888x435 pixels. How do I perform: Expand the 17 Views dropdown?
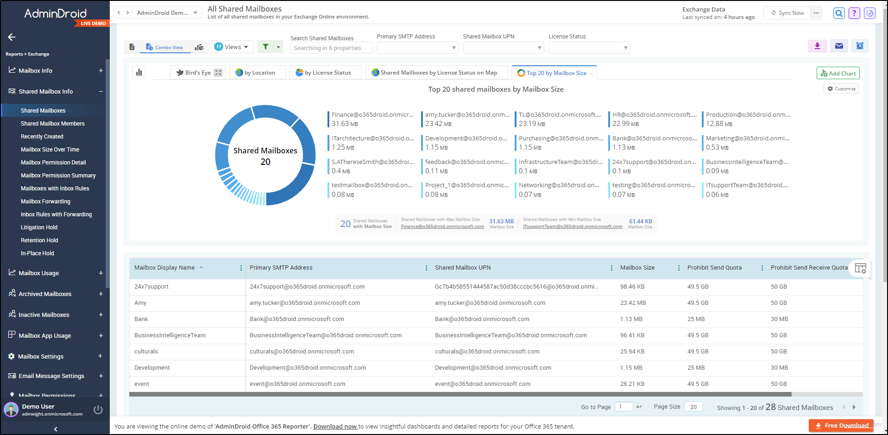[231, 47]
